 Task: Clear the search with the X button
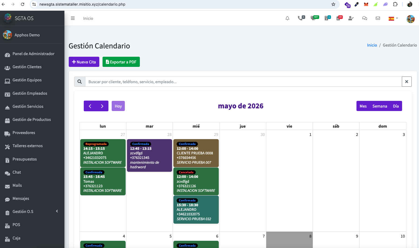[x=407, y=82]
